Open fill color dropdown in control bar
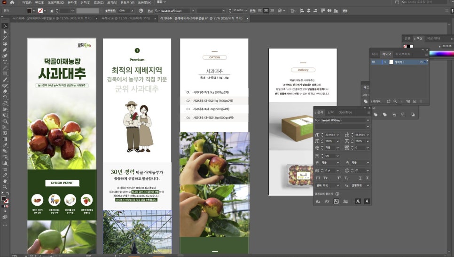The height and width of the screenshot is (257, 454). [34, 11]
